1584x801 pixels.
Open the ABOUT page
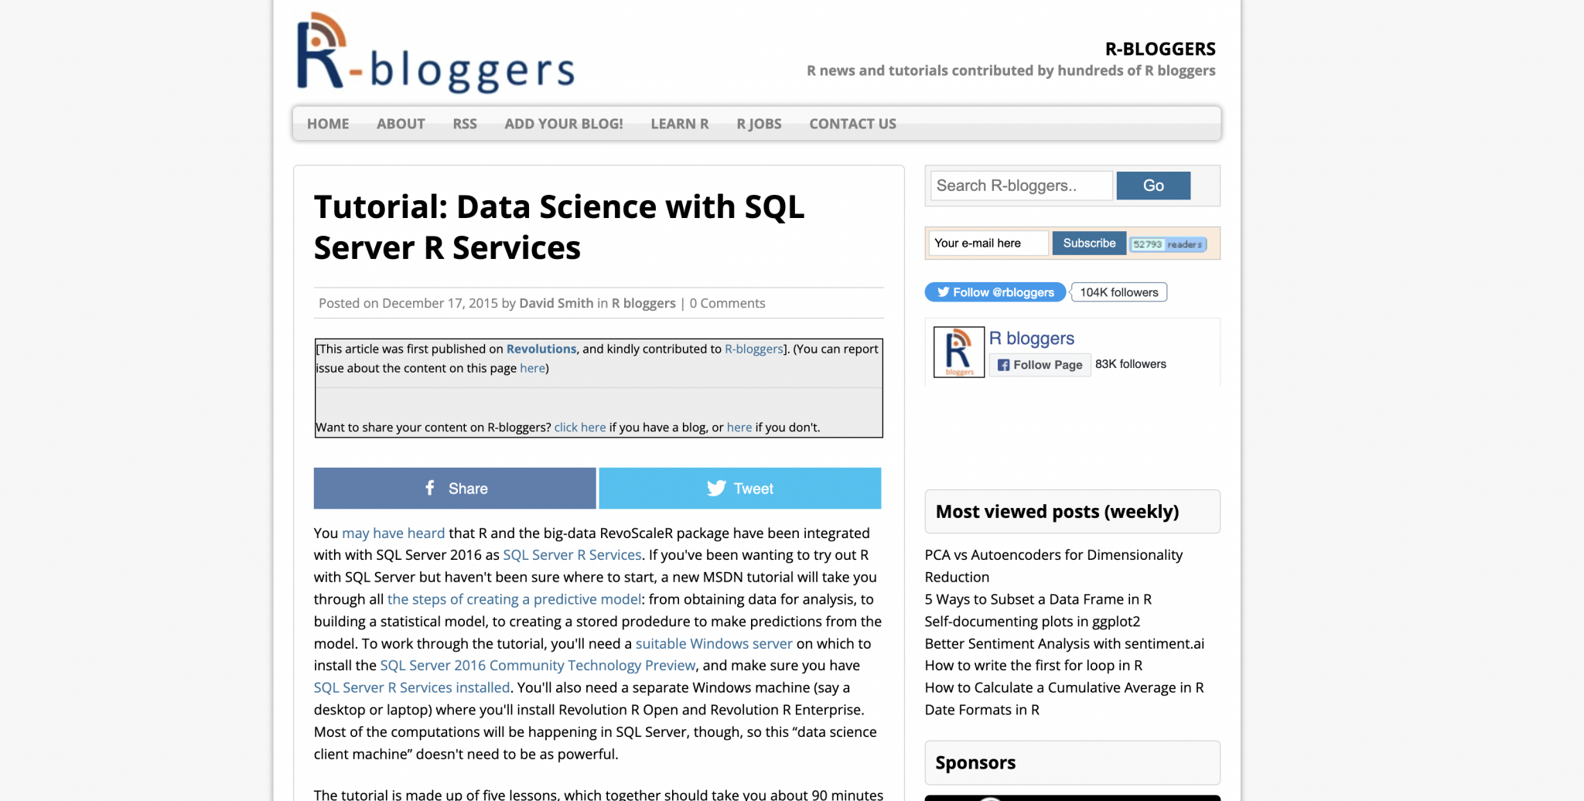click(400, 124)
